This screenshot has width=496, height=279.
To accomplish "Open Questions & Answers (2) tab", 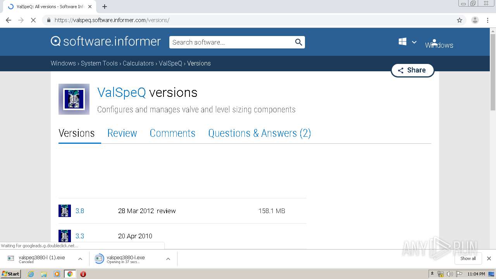I will (260, 133).
